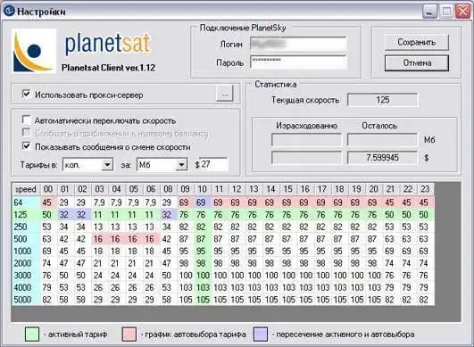Viewport: 474px width, 347px height.
Task: Click the Отмена button
Action: 417,62
